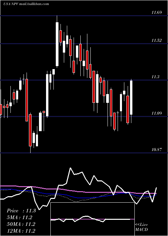Image resolution: width=168 pixels, height=236 pixels.
Task: Click the 5MA : 11.2 readout
Action: click(x=19, y=217)
